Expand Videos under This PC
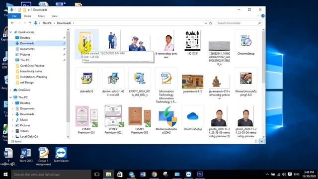Viewport: 318px width, 179px height. pos(13,131)
